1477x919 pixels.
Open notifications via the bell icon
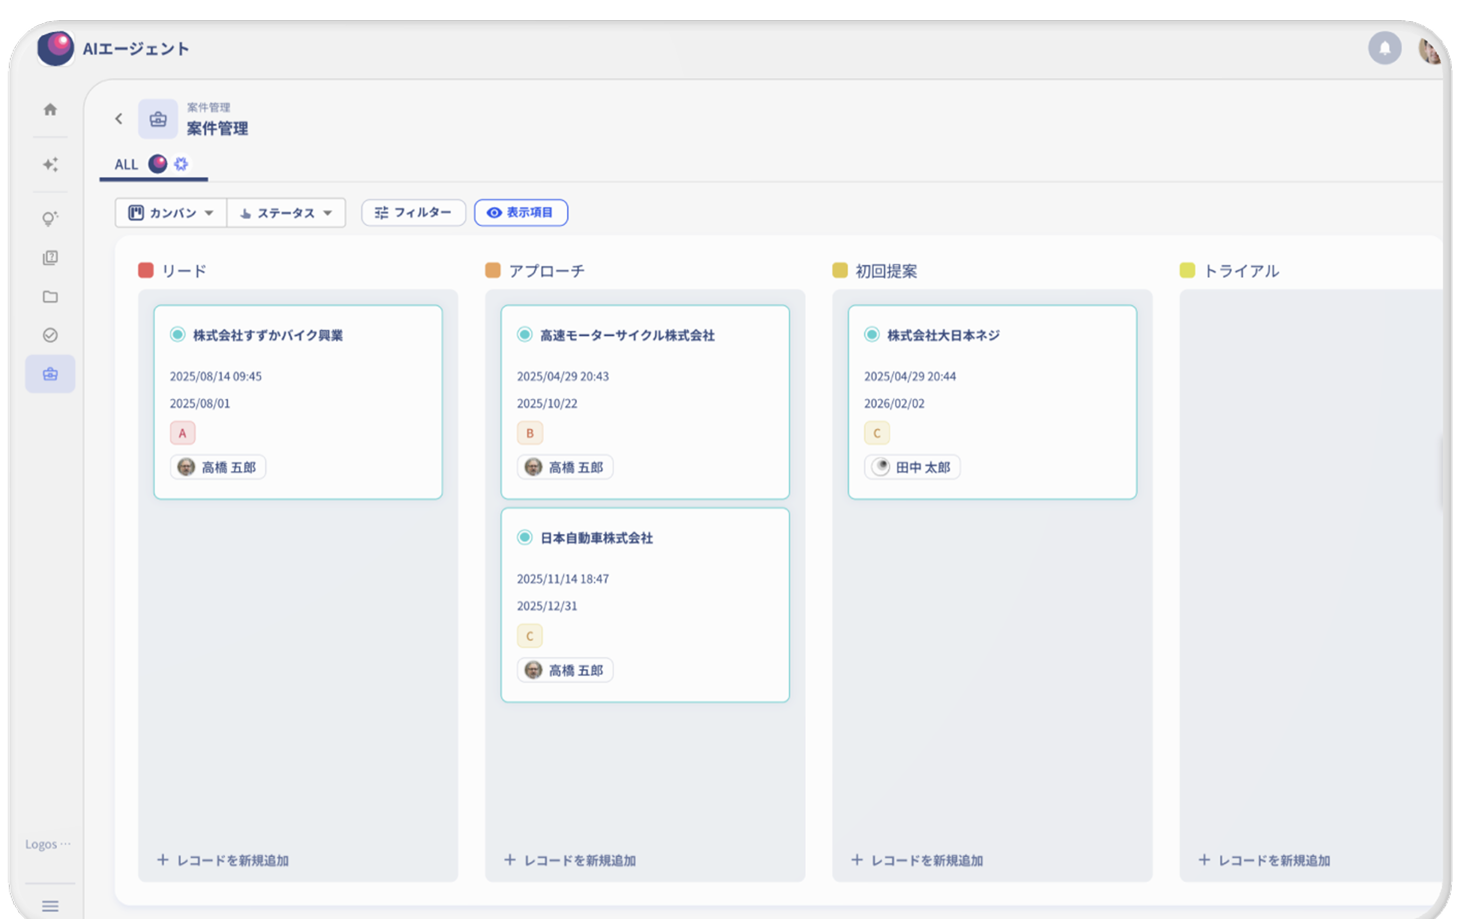tap(1385, 48)
